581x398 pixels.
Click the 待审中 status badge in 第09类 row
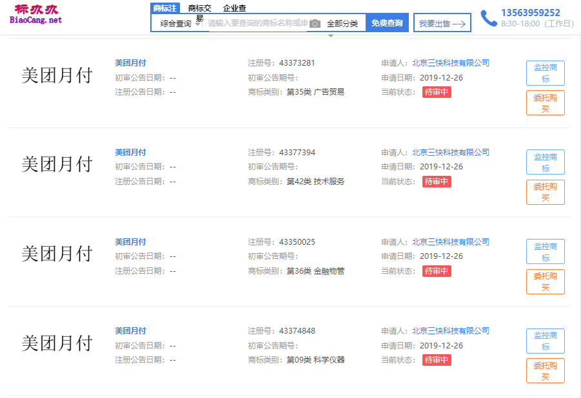(437, 360)
